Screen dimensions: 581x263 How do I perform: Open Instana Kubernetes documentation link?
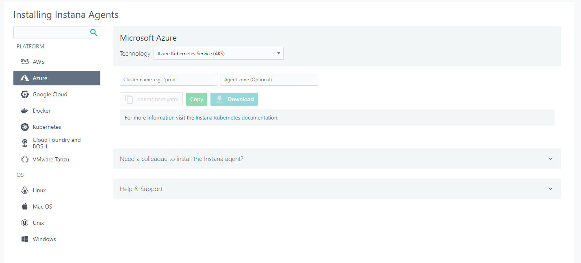(236, 117)
